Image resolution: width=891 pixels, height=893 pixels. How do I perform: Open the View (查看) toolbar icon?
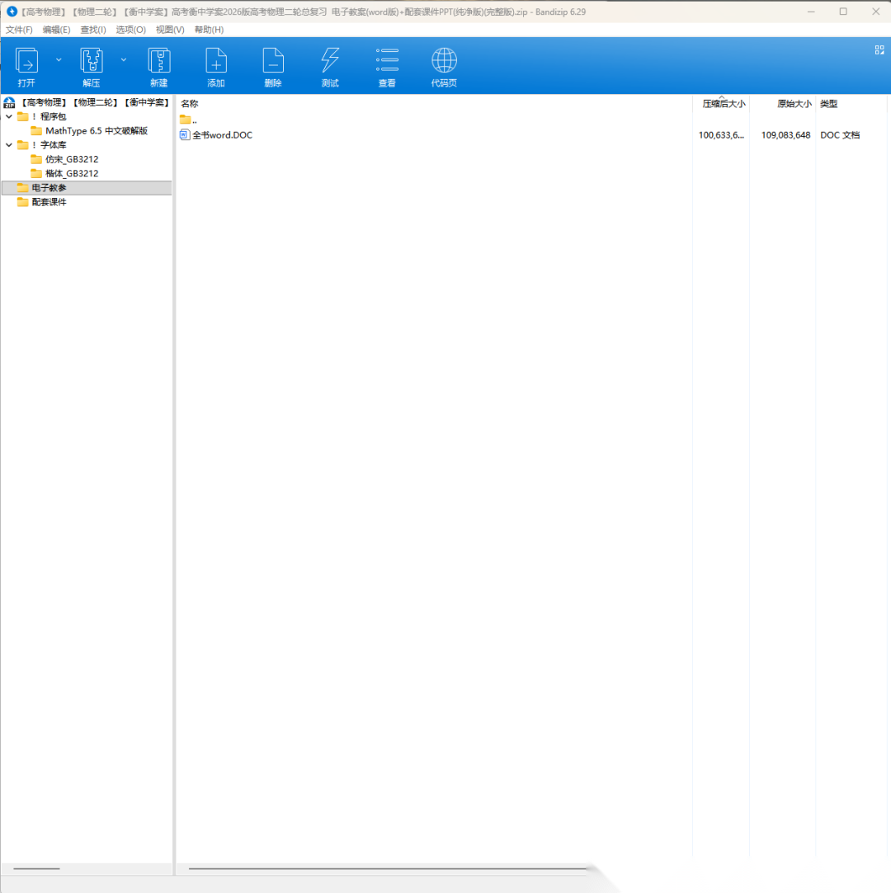[x=387, y=61]
